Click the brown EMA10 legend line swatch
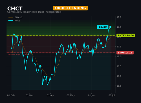 coord(11,17)
